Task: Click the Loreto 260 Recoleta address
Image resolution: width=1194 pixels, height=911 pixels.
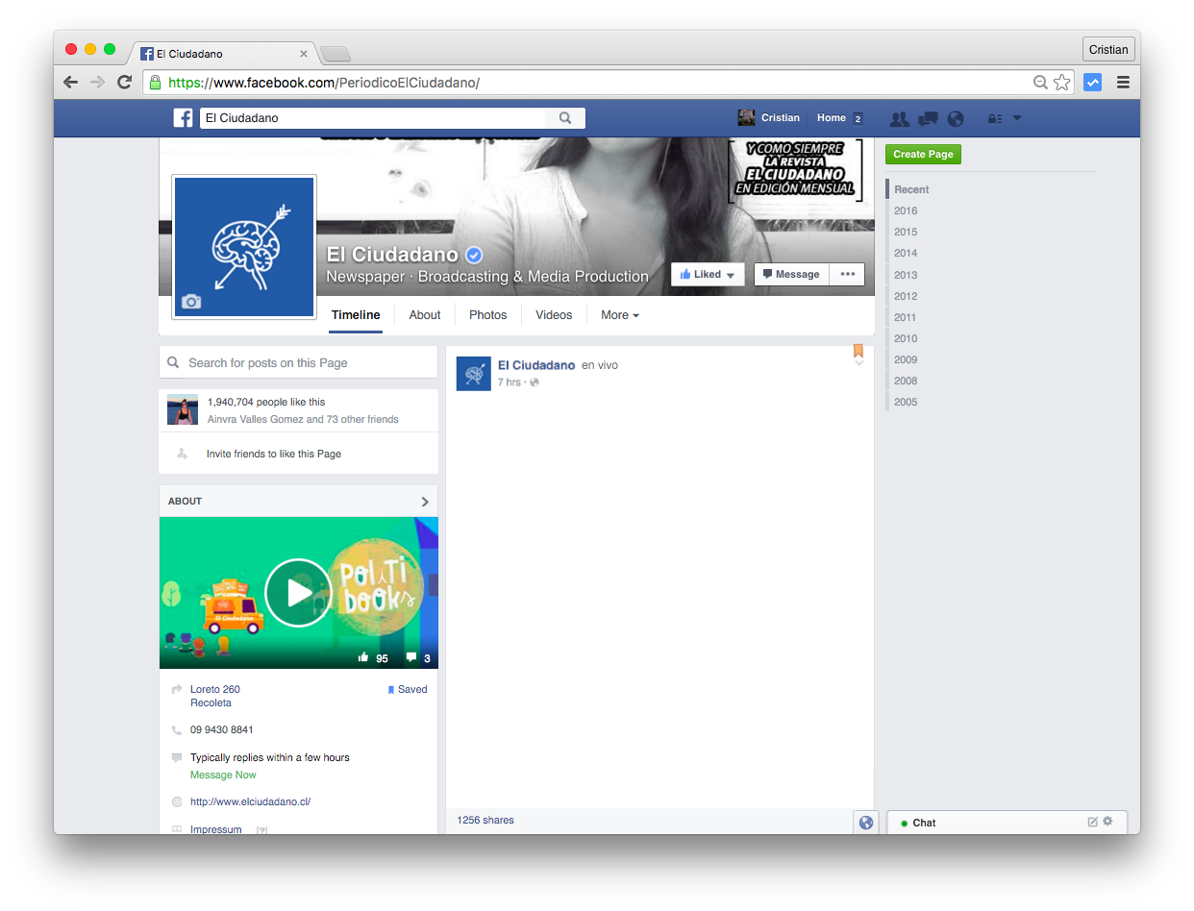Action: pos(215,696)
